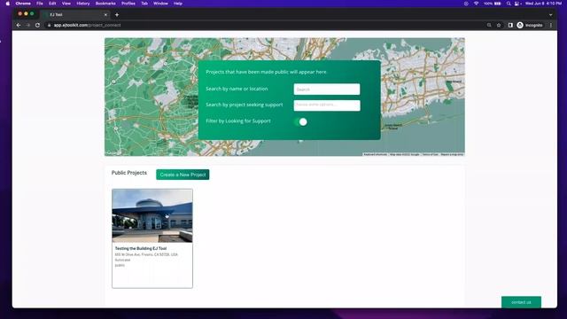Go forward in browser history
Screen dimensions: 567x319
tap(27, 25)
